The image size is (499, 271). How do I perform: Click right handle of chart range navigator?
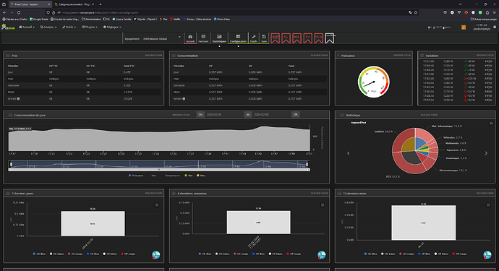tap(307, 164)
